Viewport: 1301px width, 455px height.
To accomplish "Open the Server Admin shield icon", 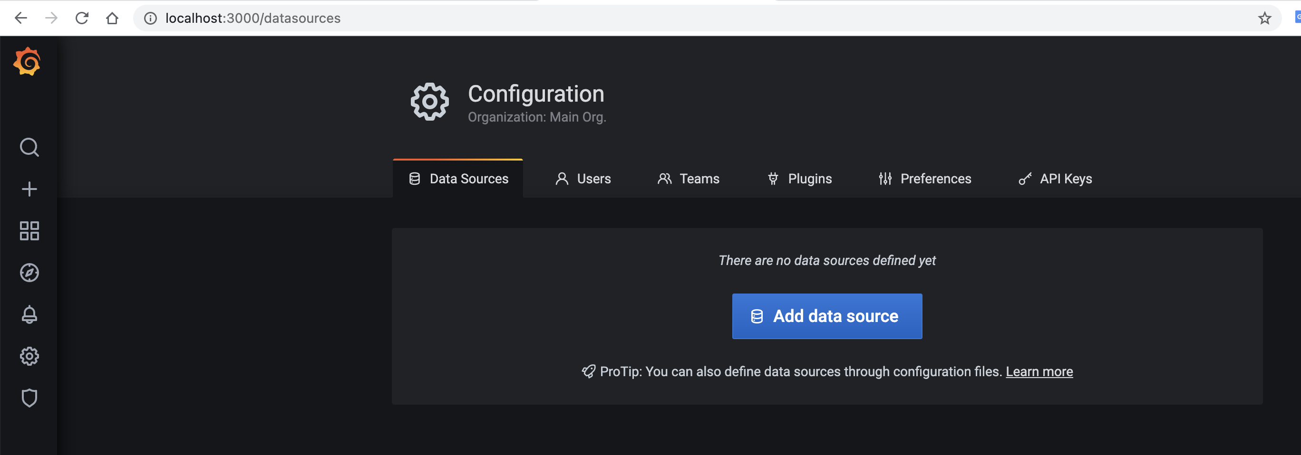I will [29, 398].
